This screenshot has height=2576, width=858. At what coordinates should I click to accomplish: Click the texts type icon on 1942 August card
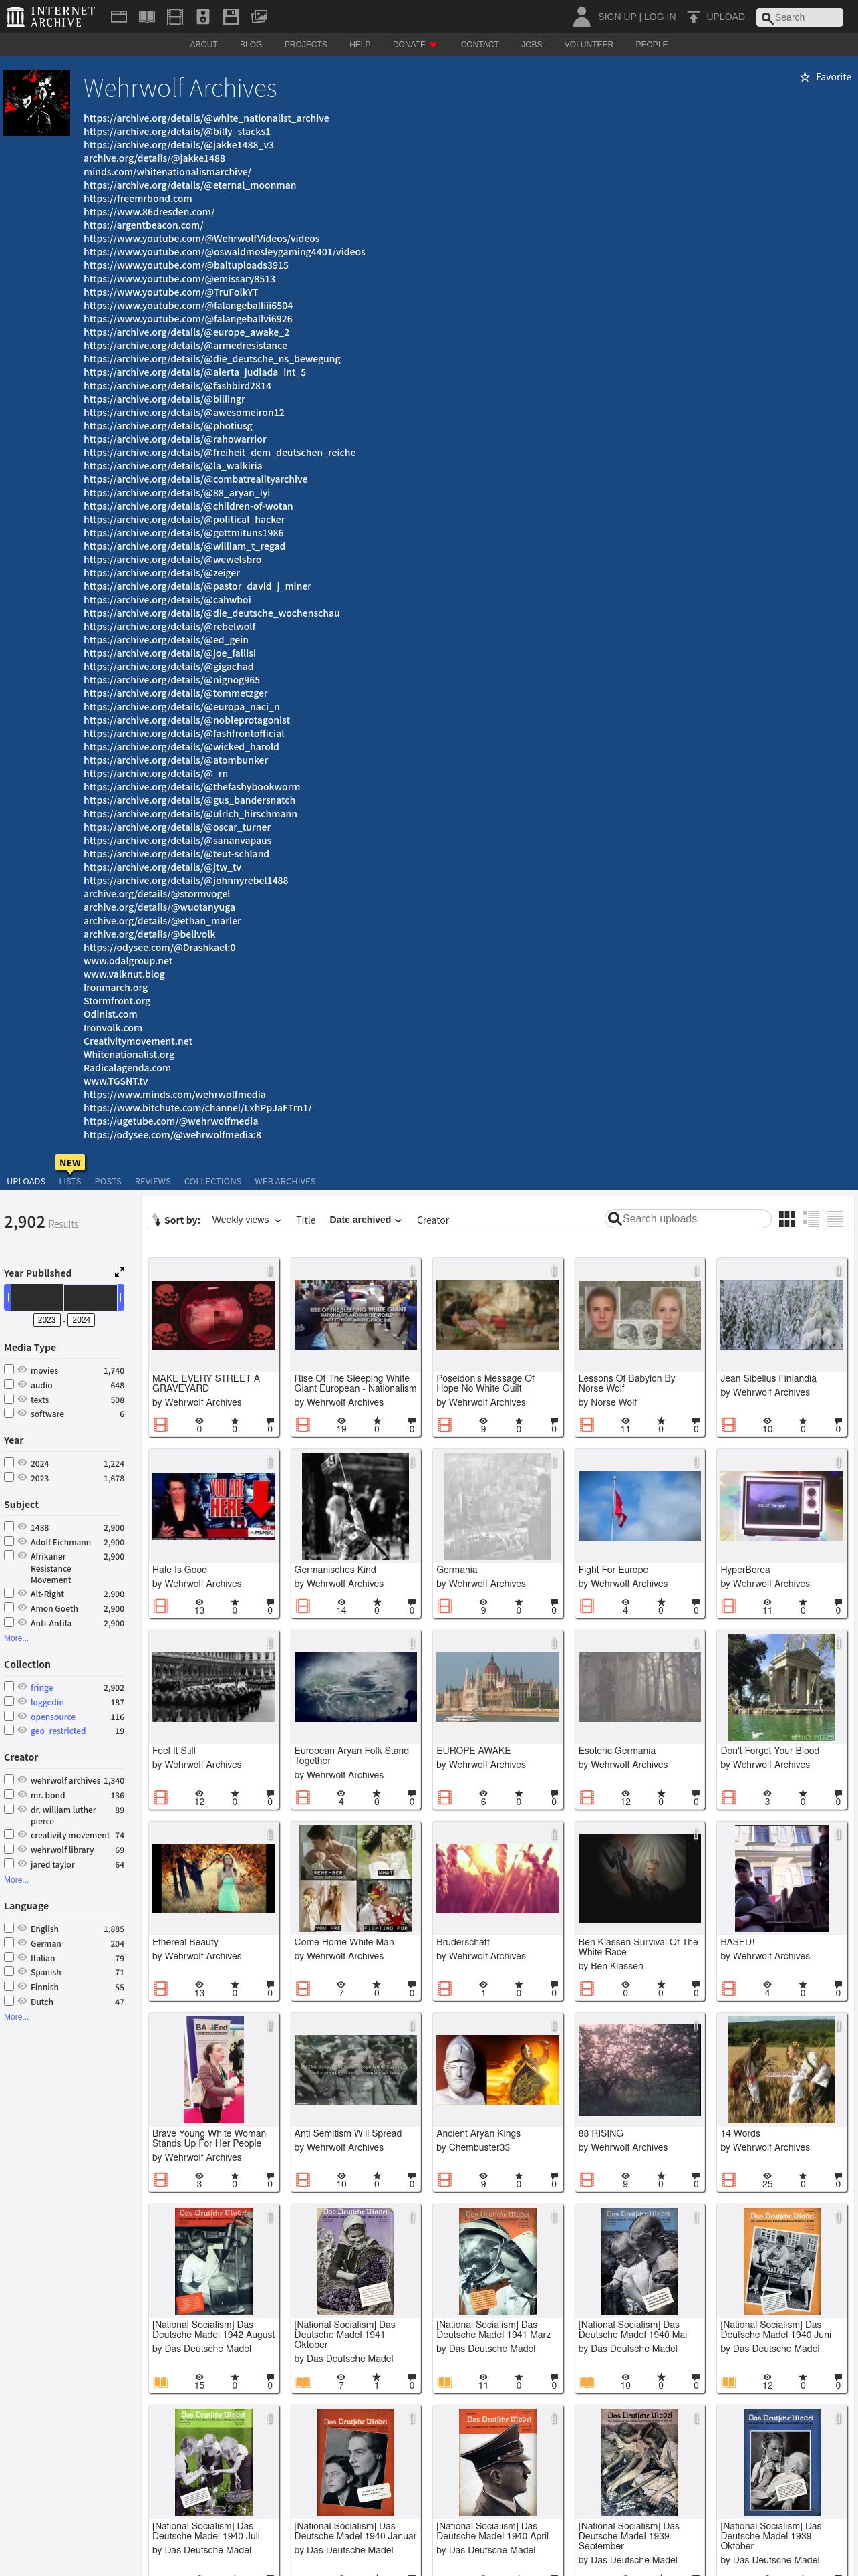click(x=160, y=2381)
